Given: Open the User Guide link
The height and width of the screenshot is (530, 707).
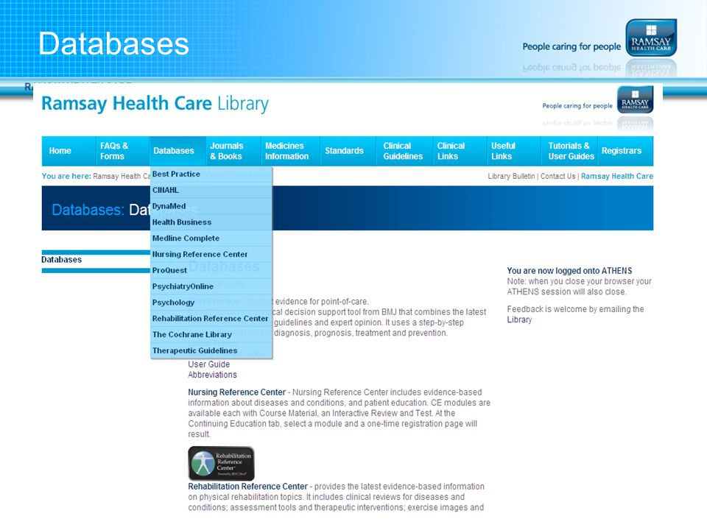Looking at the screenshot, I should 208,364.
